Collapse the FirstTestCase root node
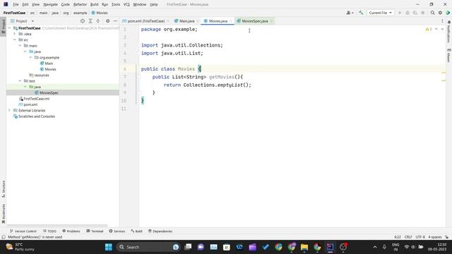Screen dimensions: 452x254 (10, 28)
